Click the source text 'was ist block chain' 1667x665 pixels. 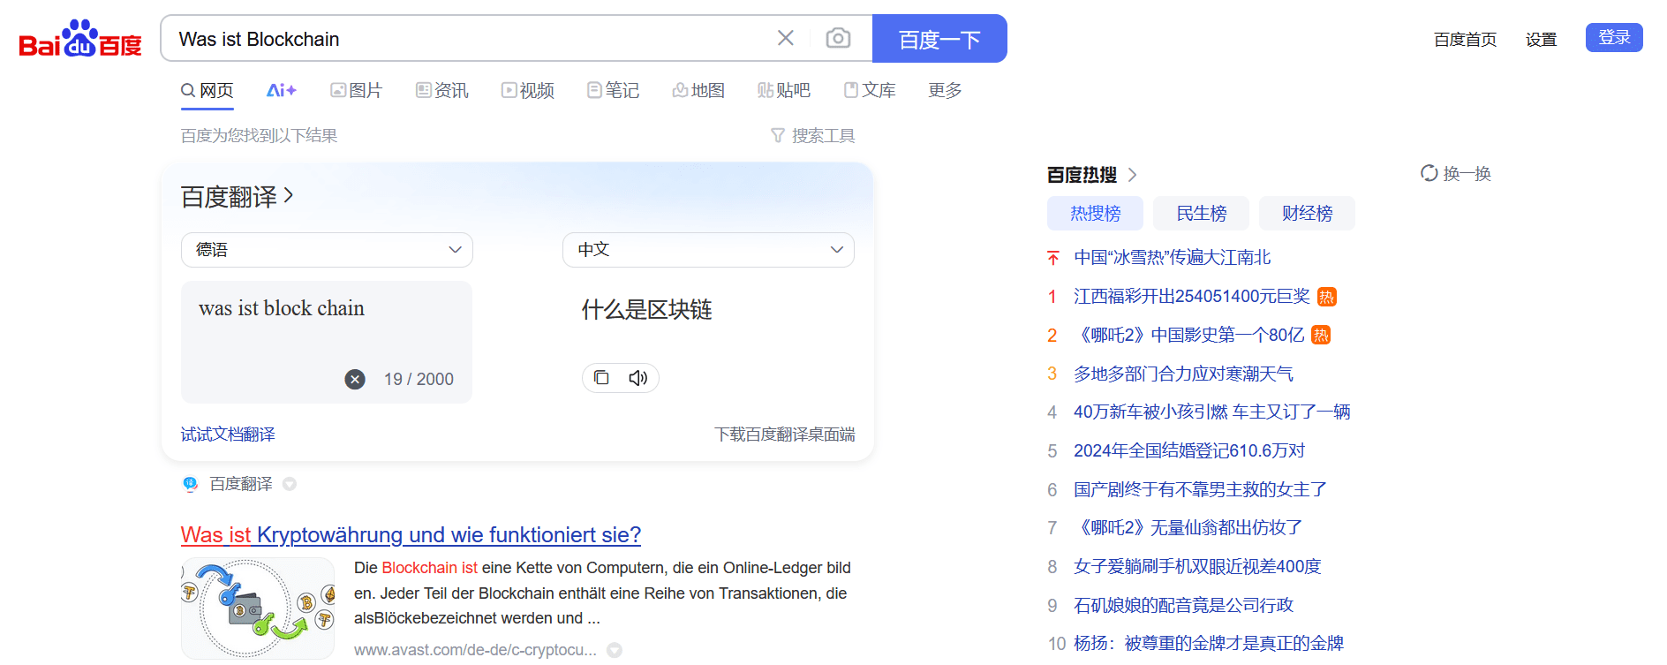click(282, 308)
